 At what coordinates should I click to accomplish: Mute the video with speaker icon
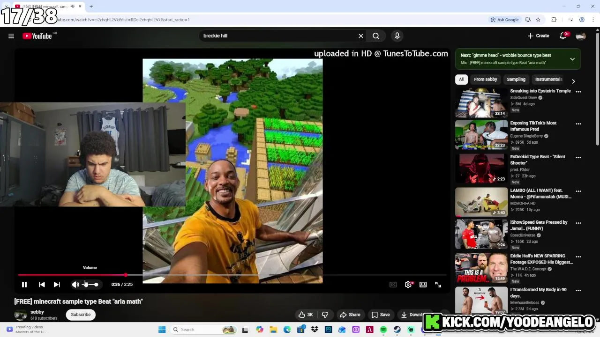75,285
